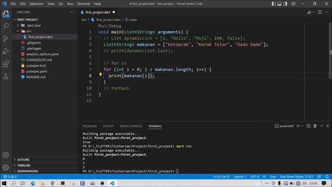This screenshot has width=332, height=187.
Task: Maximize the panel size with up chevron
Action: point(322,126)
